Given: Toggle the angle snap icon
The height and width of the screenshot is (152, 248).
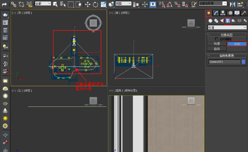Looking at the screenshot, I should coord(170,4).
